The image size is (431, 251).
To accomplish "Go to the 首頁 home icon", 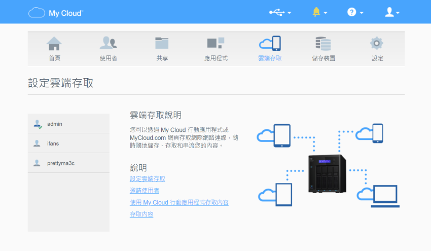I will point(54,44).
